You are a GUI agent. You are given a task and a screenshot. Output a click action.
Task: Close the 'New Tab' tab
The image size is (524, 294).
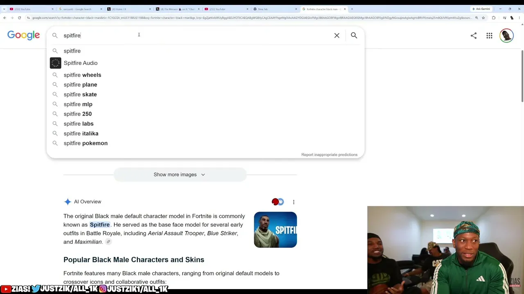coord(296,9)
